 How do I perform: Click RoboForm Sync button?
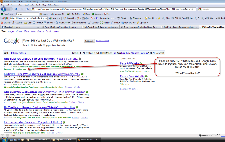click(108, 14)
